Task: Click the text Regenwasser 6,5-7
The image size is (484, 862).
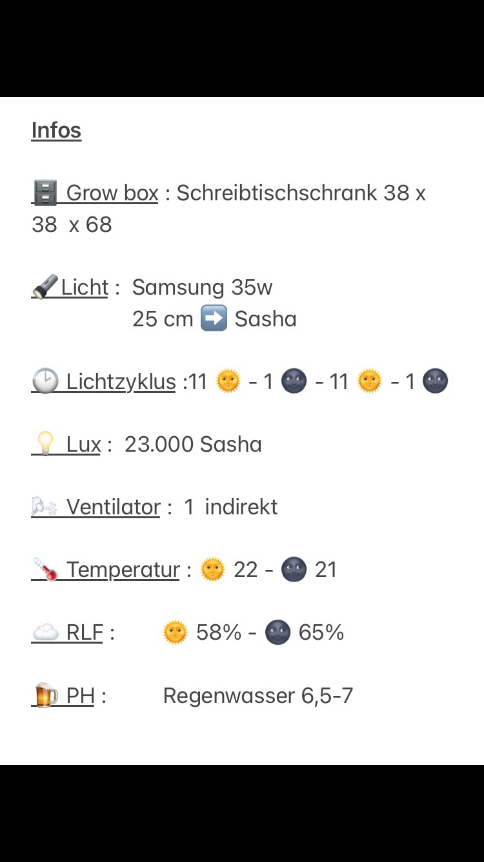Action: [x=258, y=695]
